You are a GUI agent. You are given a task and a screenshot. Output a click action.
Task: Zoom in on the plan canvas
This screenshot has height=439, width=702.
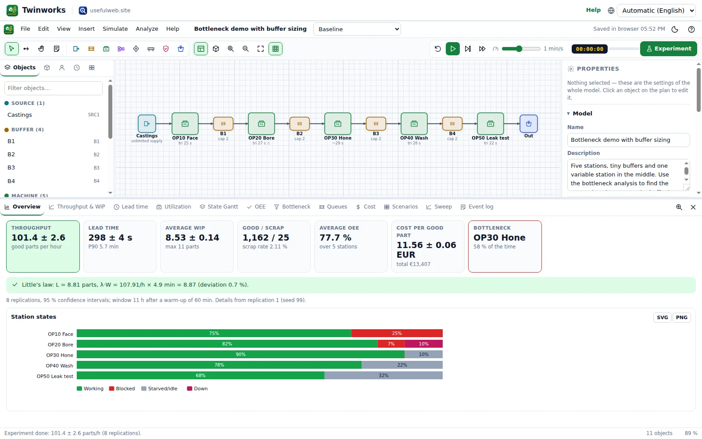pos(231,49)
